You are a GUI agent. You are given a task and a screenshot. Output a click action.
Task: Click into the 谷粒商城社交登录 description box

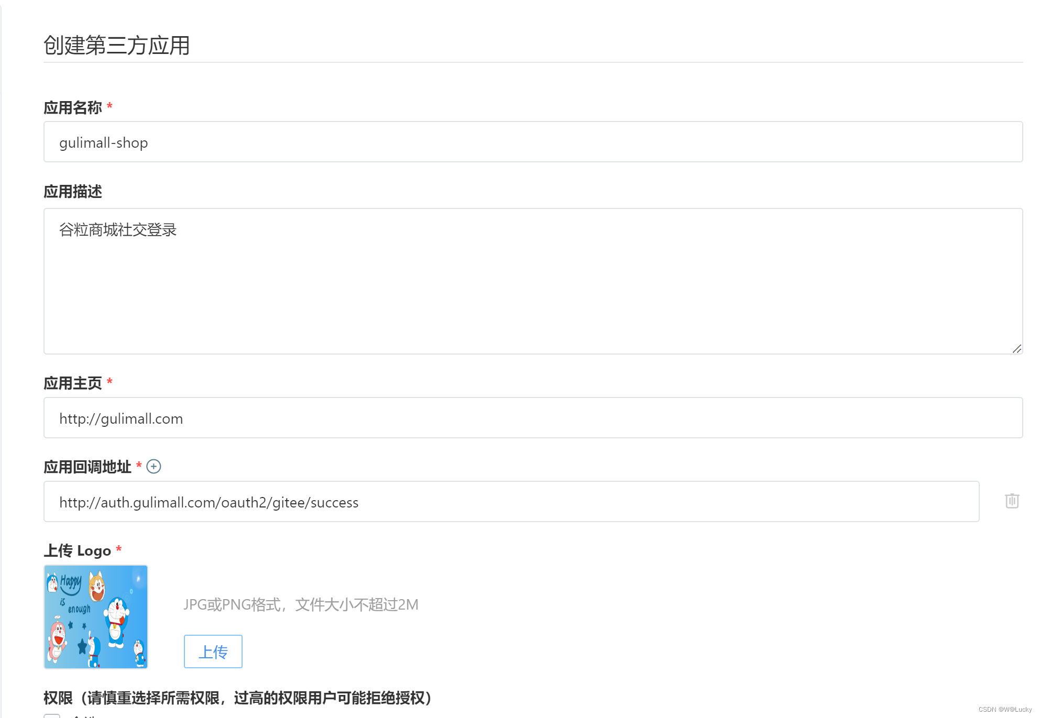[533, 281]
